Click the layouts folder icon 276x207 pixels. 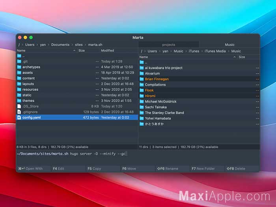point(19,84)
